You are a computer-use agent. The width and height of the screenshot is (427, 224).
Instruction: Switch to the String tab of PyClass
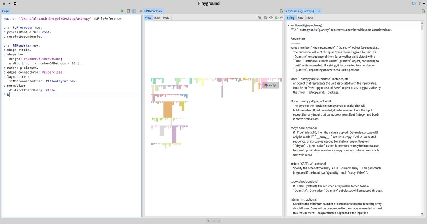pos(291,18)
